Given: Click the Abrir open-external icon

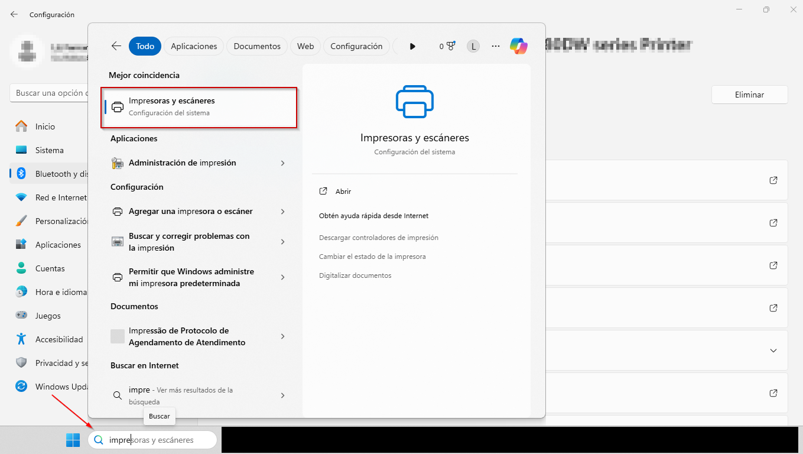Looking at the screenshot, I should click(x=323, y=191).
